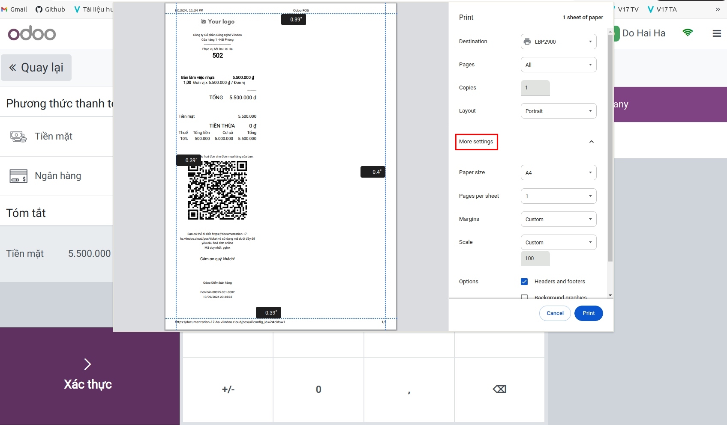
Task: Toggle the Background graphics checkbox
Action: tap(524, 297)
